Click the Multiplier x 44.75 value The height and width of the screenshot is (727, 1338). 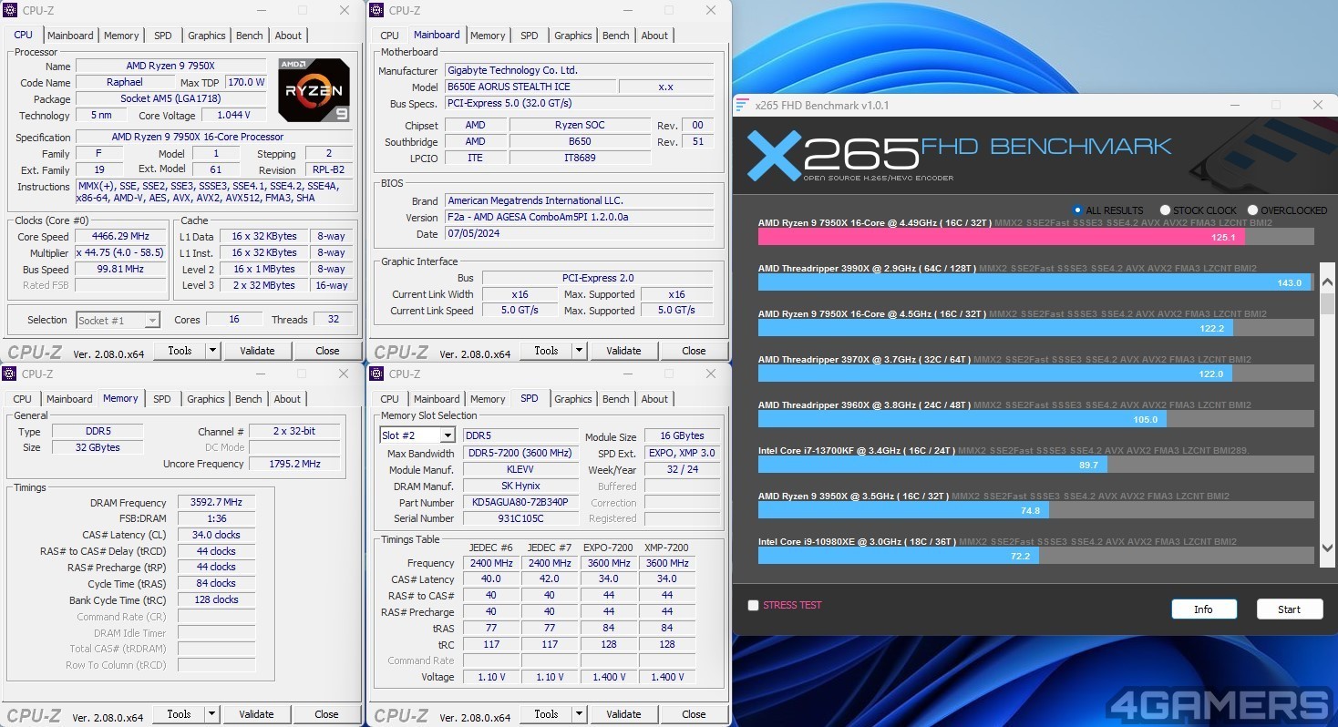click(121, 252)
